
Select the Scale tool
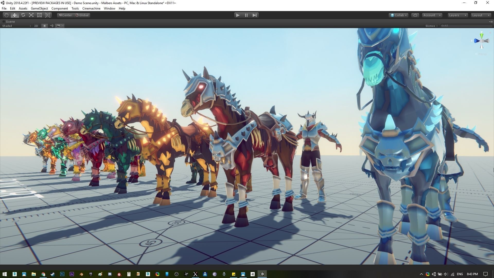[x=31, y=15]
